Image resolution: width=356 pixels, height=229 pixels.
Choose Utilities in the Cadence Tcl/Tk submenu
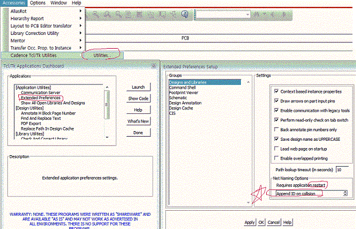coord(101,55)
